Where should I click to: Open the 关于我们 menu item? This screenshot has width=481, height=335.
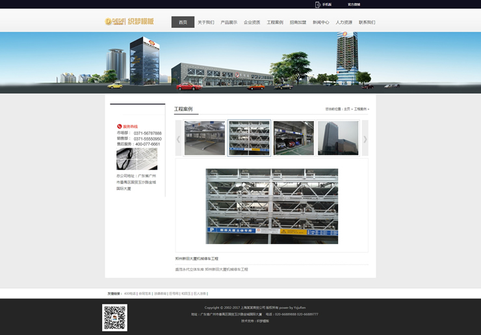pyautogui.click(x=205, y=22)
